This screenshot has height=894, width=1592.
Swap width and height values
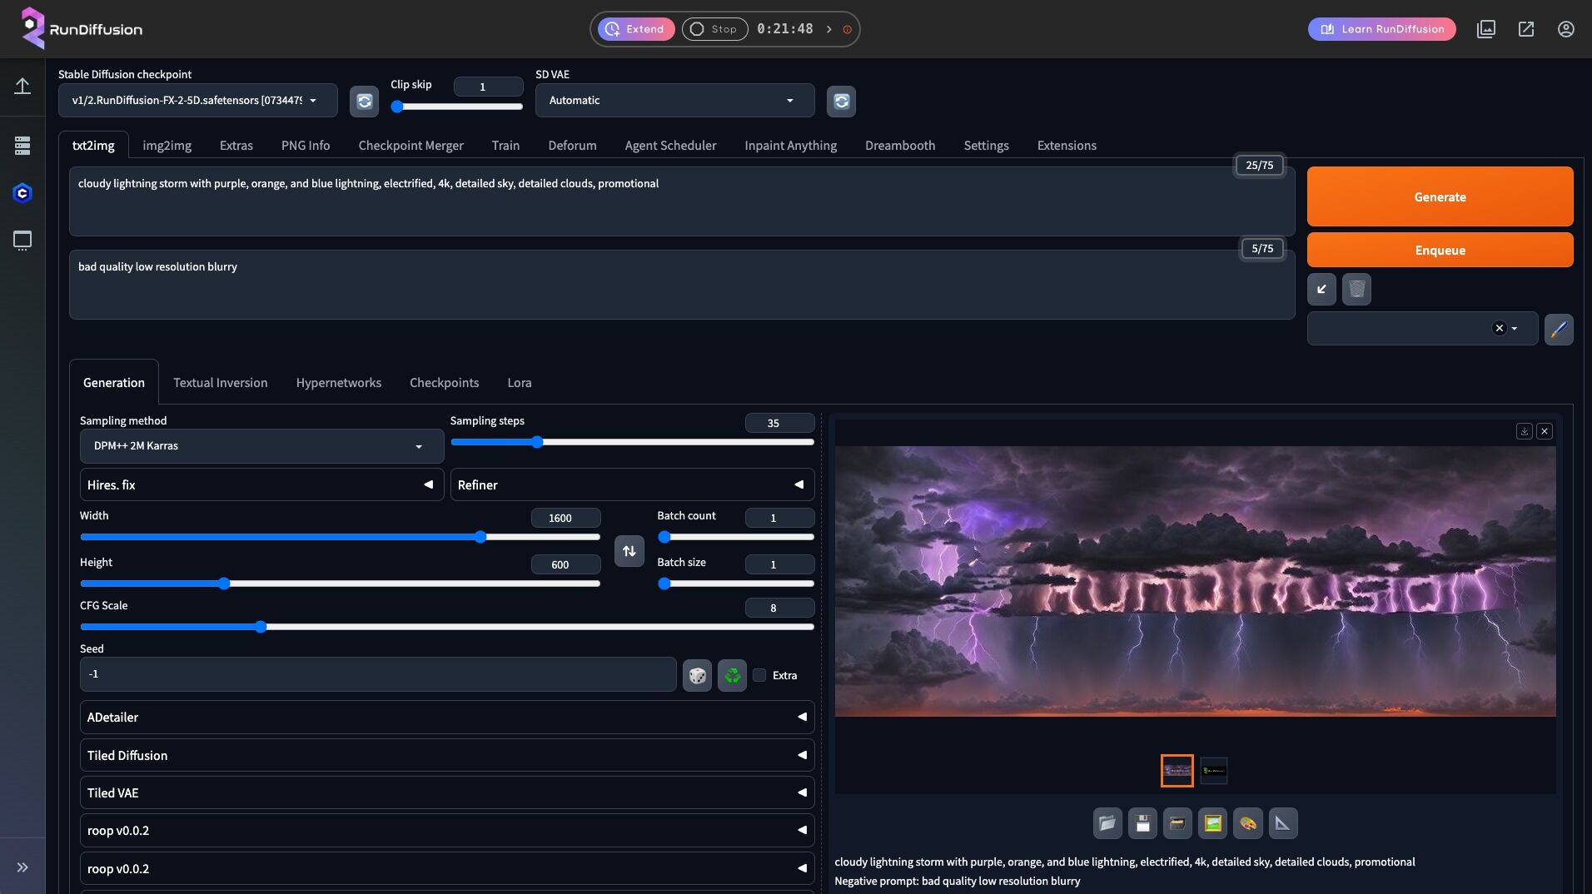coord(629,551)
